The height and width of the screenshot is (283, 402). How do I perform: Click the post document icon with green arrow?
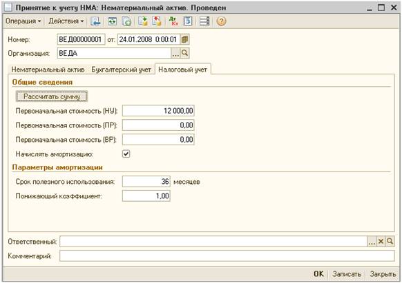[x=143, y=21]
